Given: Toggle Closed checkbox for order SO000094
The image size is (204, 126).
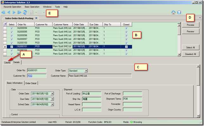Looking at the screenshot, I should tap(126, 28).
